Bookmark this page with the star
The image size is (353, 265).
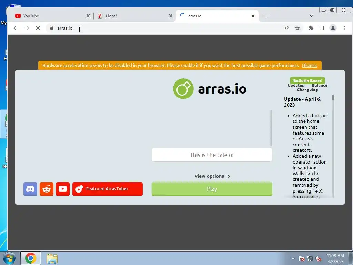(x=297, y=28)
